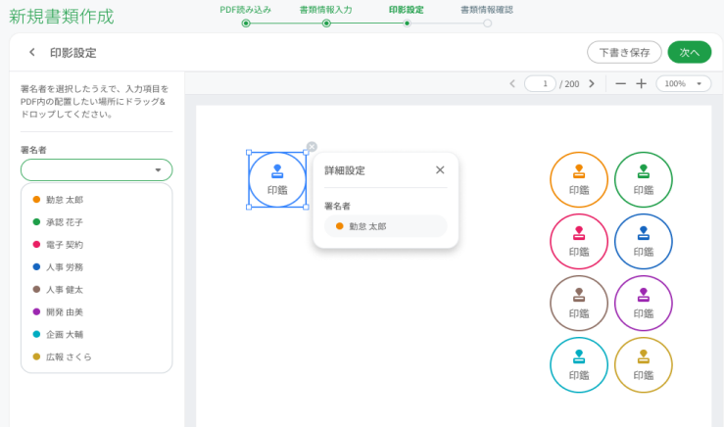Click the brown 印鑑 stamp
The width and height of the screenshot is (724, 427).
pyautogui.click(x=579, y=304)
